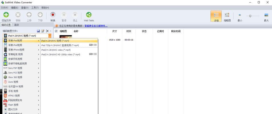The image size is (272, 114).
Task: Click the green Add File (添加文件) icon
Action: click(x=6, y=15)
